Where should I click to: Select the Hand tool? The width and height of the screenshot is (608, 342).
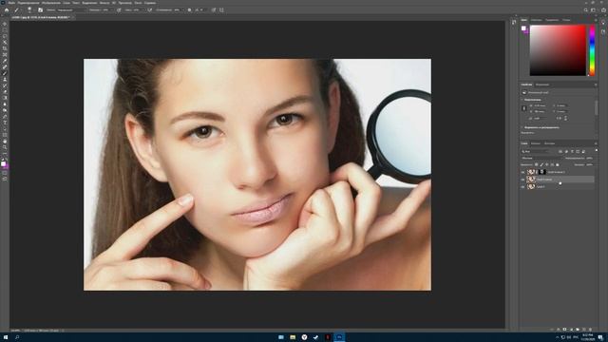tap(5, 142)
